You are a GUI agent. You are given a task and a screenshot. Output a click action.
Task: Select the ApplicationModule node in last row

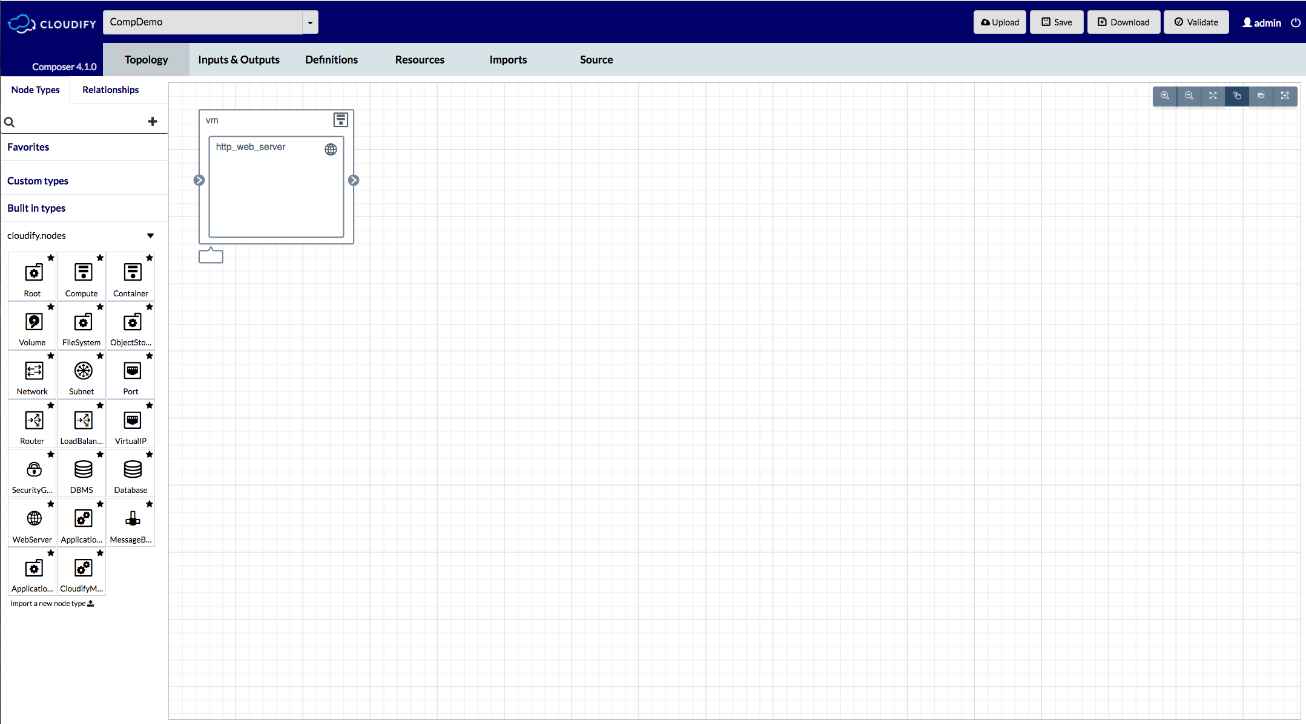pos(32,572)
